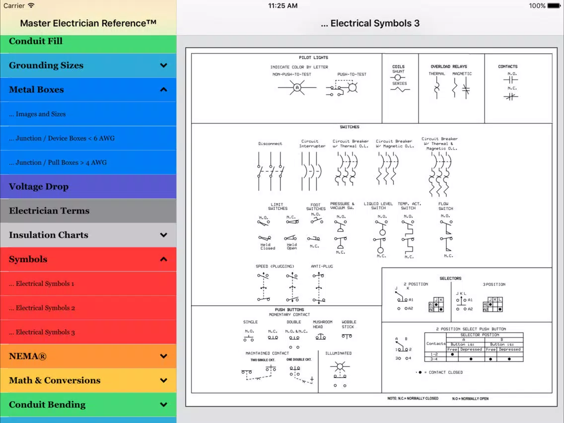Tap the thermal overload relay symbol
The width and height of the screenshot is (564, 423).
coord(437,88)
